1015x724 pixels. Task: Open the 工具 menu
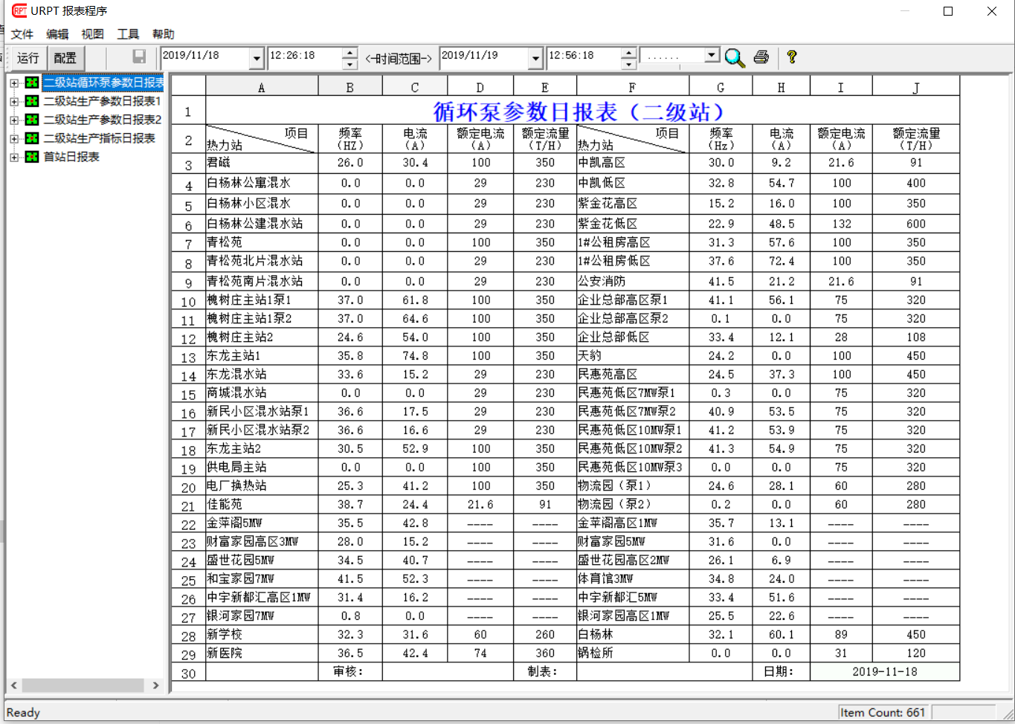coord(128,34)
